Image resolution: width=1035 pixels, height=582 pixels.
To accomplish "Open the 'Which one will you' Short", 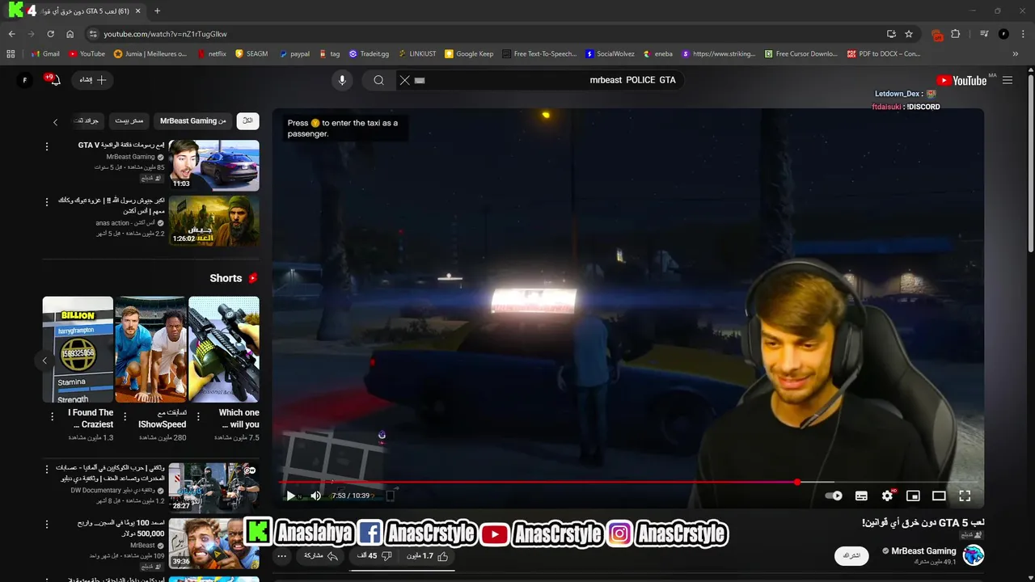I will [224, 349].
